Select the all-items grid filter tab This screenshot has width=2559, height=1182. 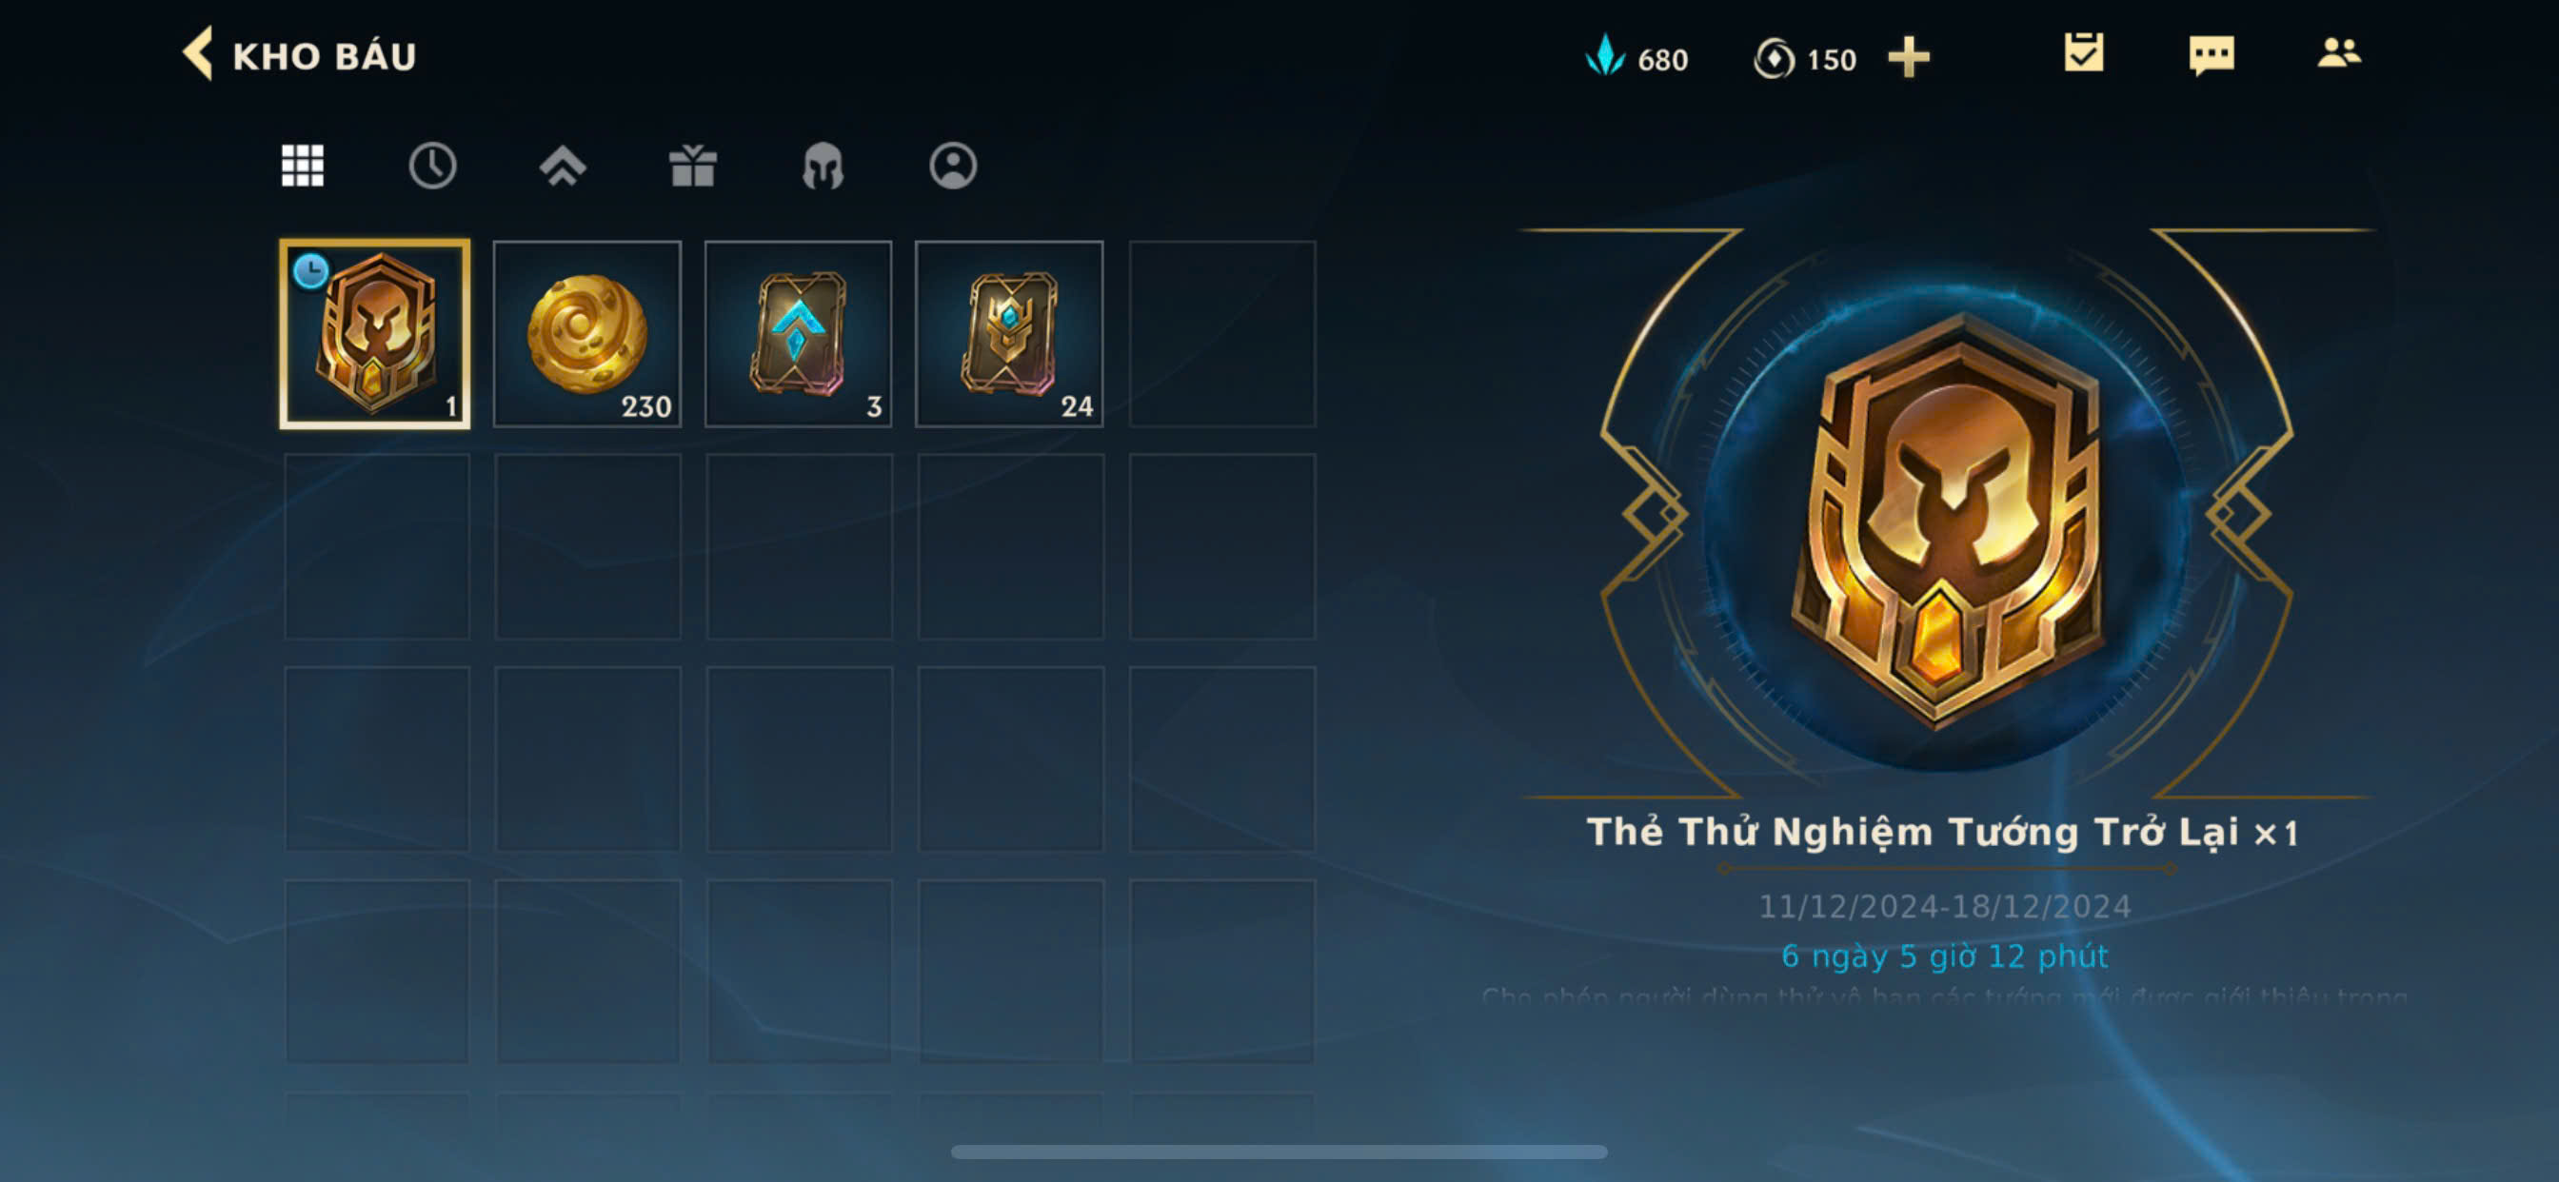pyautogui.click(x=302, y=166)
